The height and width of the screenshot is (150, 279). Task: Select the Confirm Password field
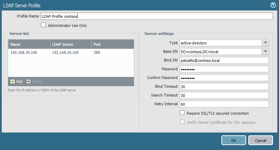click(x=224, y=78)
